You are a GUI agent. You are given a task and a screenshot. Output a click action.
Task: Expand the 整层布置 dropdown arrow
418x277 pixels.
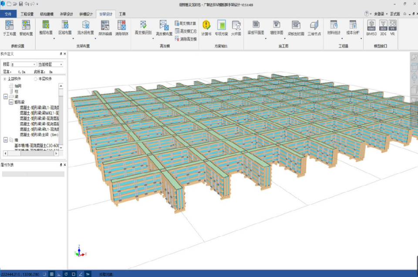pyautogui.click(x=54, y=39)
